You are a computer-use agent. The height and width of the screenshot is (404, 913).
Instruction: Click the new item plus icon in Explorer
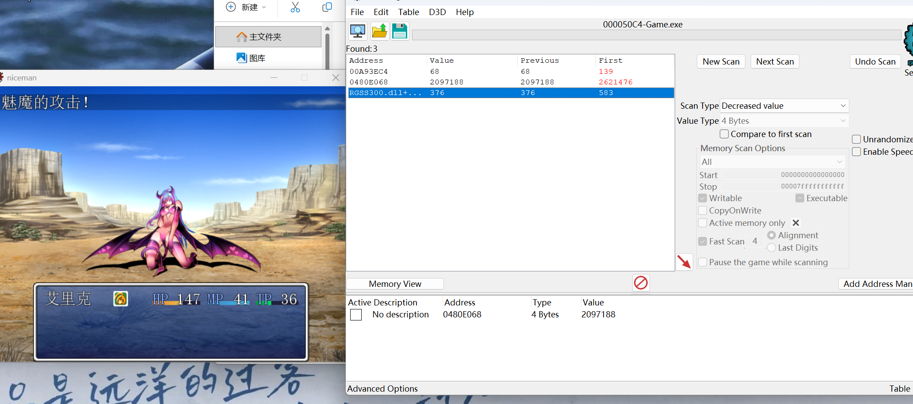(x=231, y=7)
